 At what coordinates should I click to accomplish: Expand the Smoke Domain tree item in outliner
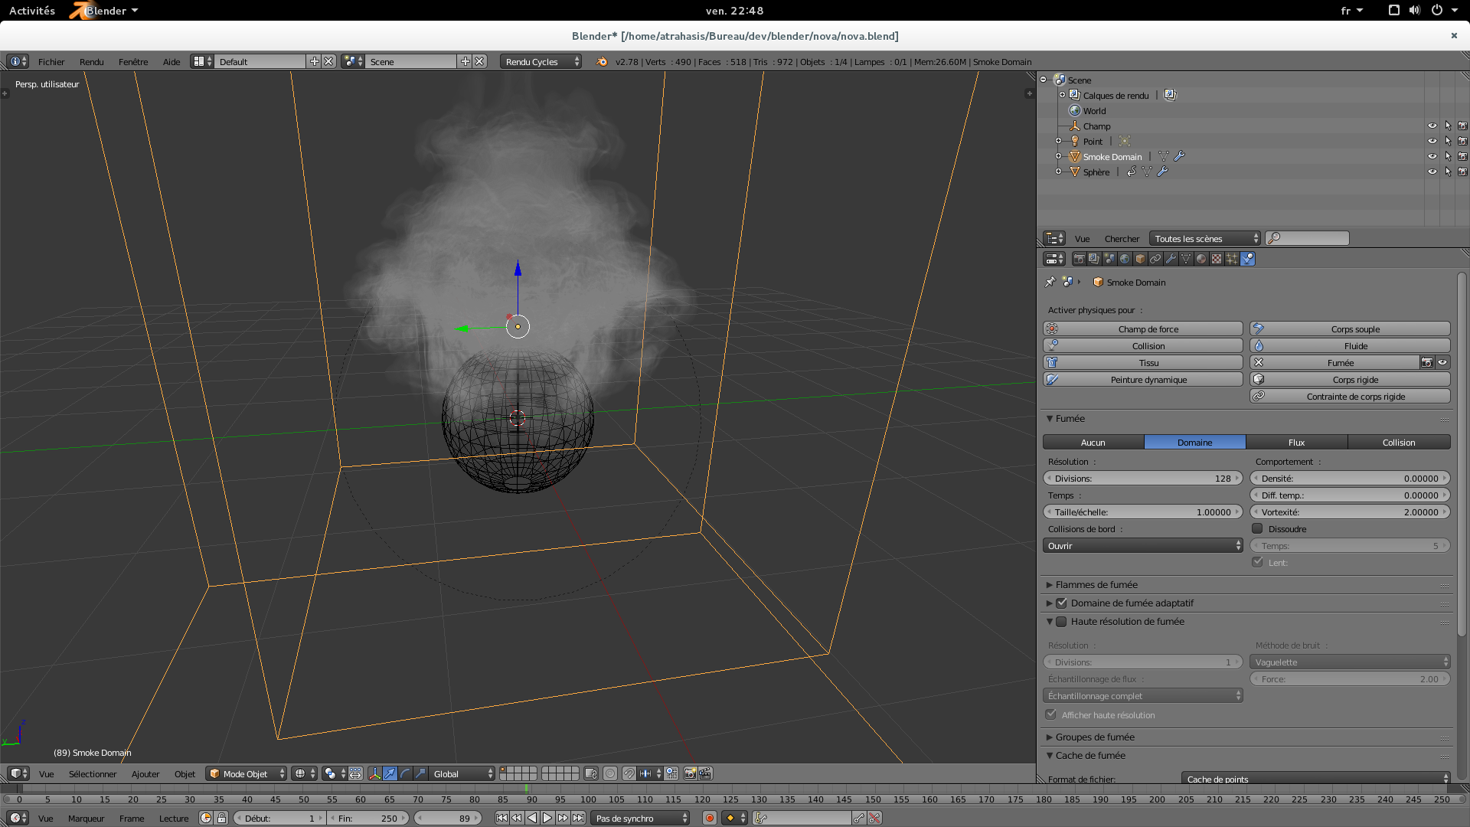[1059, 156]
